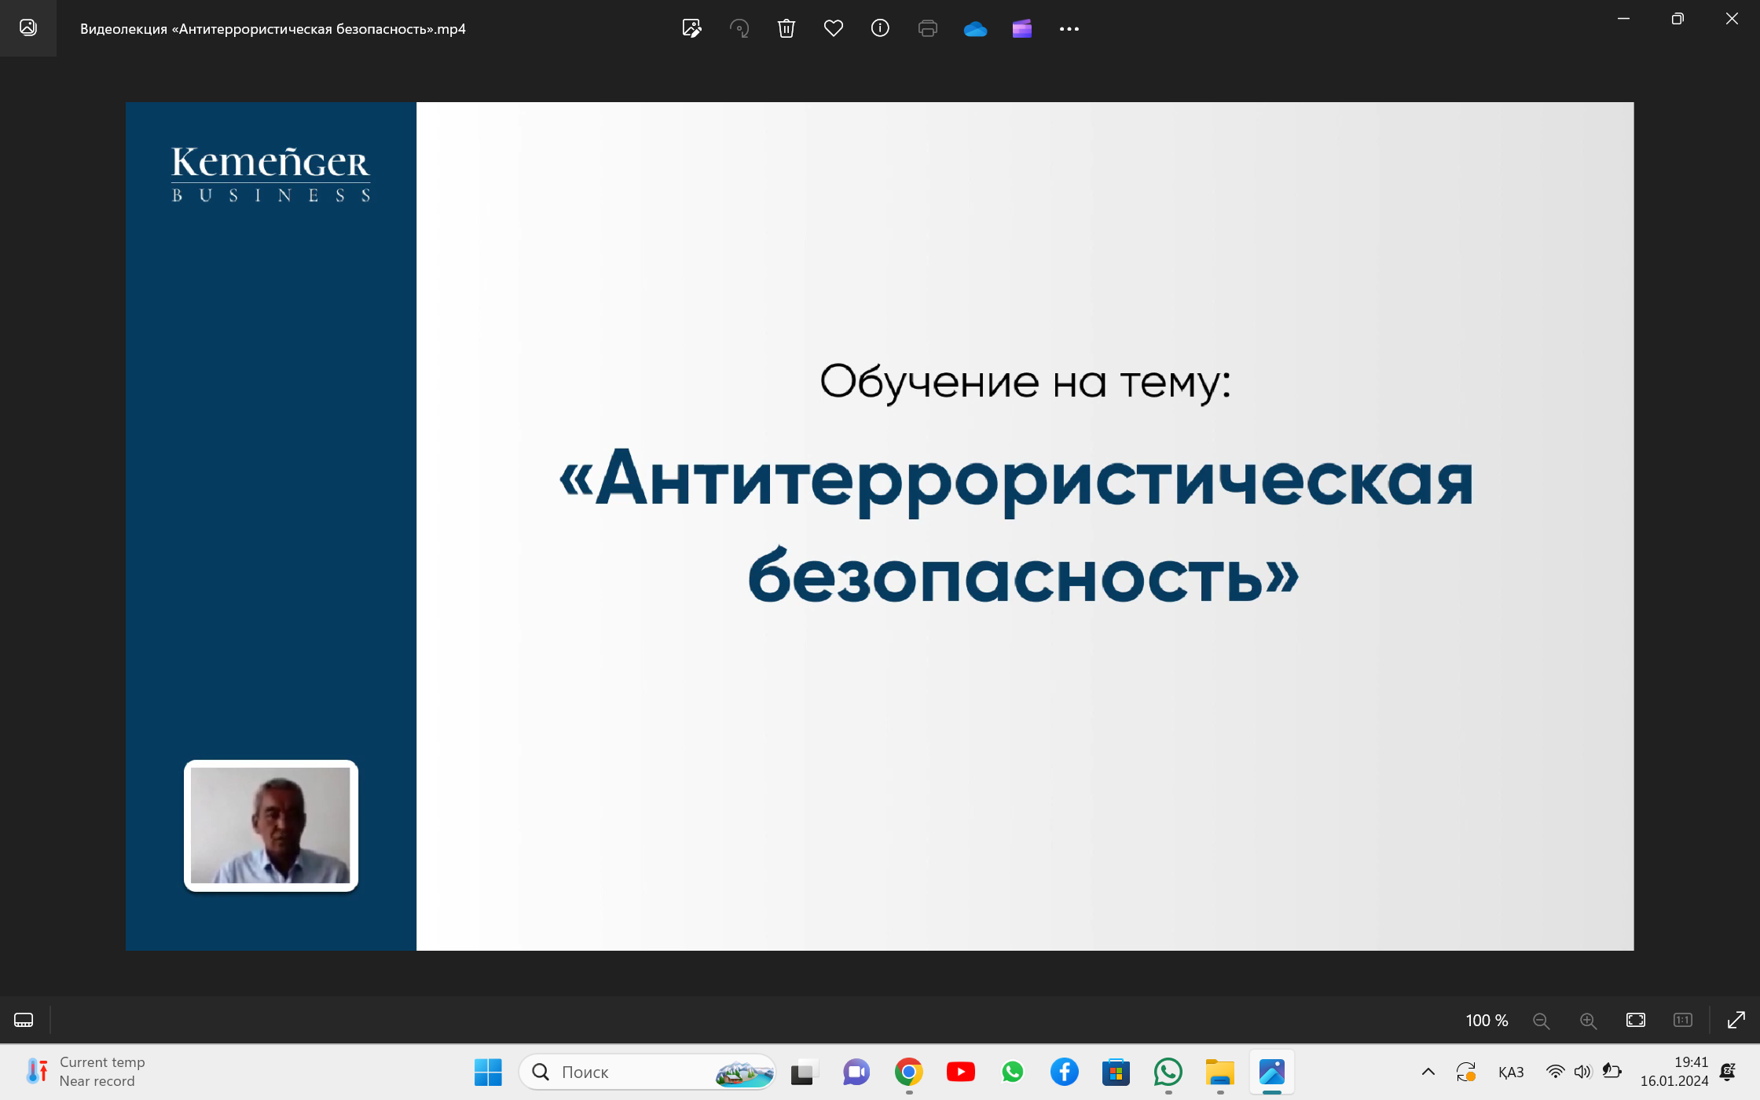Launch Google Chrome from taskbar
This screenshot has height=1100, width=1760.
tap(908, 1072)
